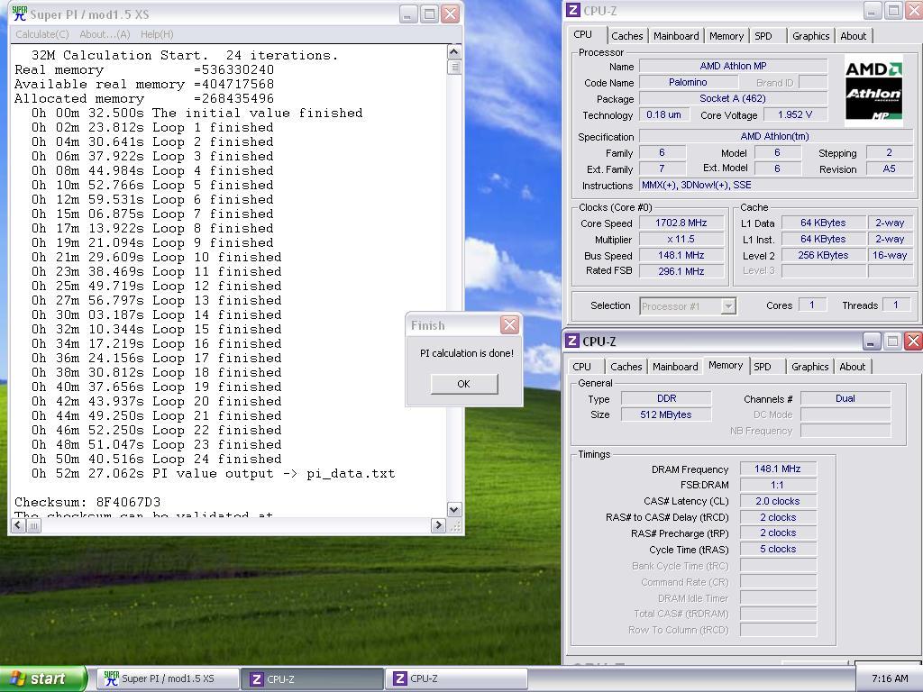Click the PI value output -> pi_data.txt line
The height and width of the screenshot is (692, 923).
pos(213,474)
